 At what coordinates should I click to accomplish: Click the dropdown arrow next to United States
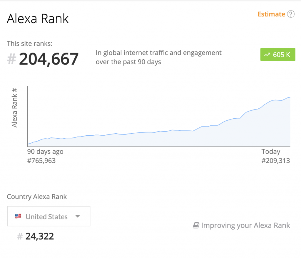point(78,216)
